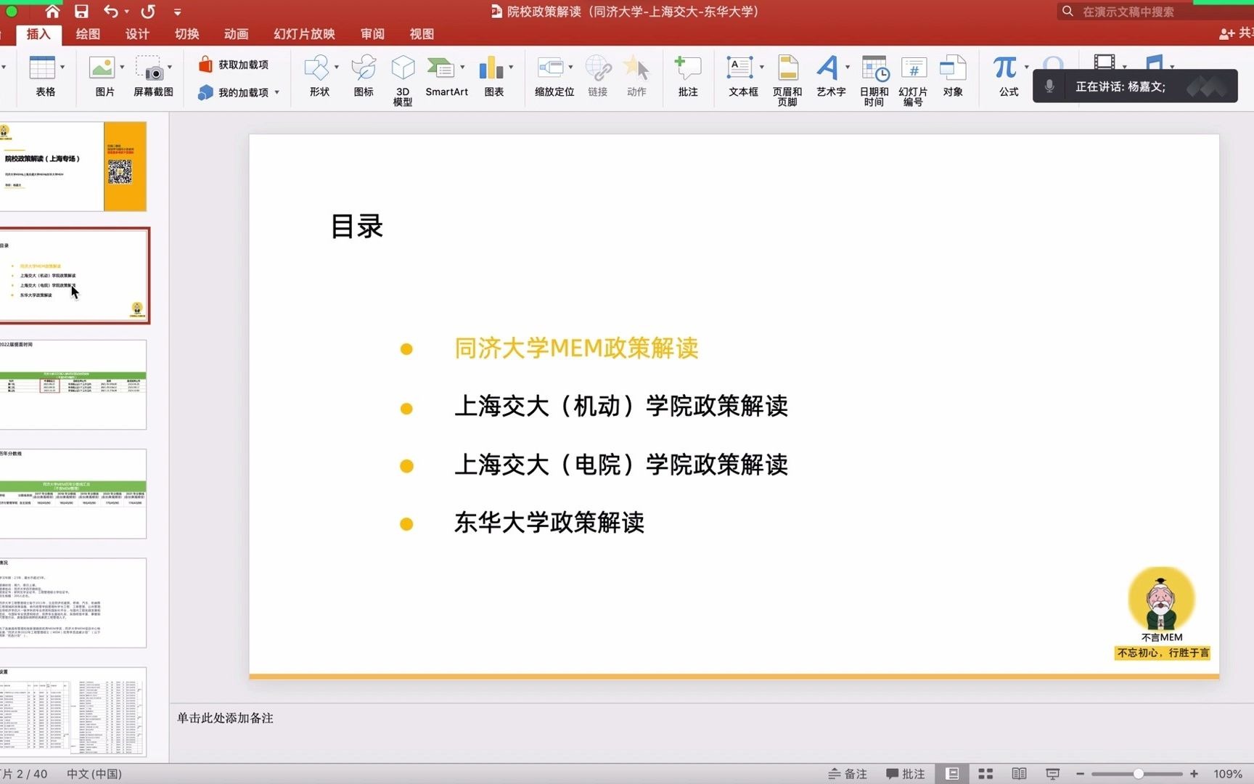This screenshot has width=1254, height=784.
Task: Insert an equation (公式)
Action: tap(1008, 76)
